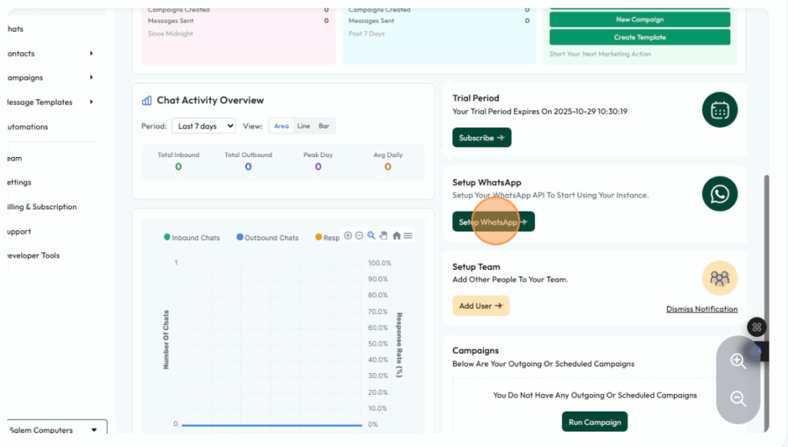Reset chart zoom with the home icon
Image resolution: width=788 pixels, height=447 pixels.
tap(396, 235)
